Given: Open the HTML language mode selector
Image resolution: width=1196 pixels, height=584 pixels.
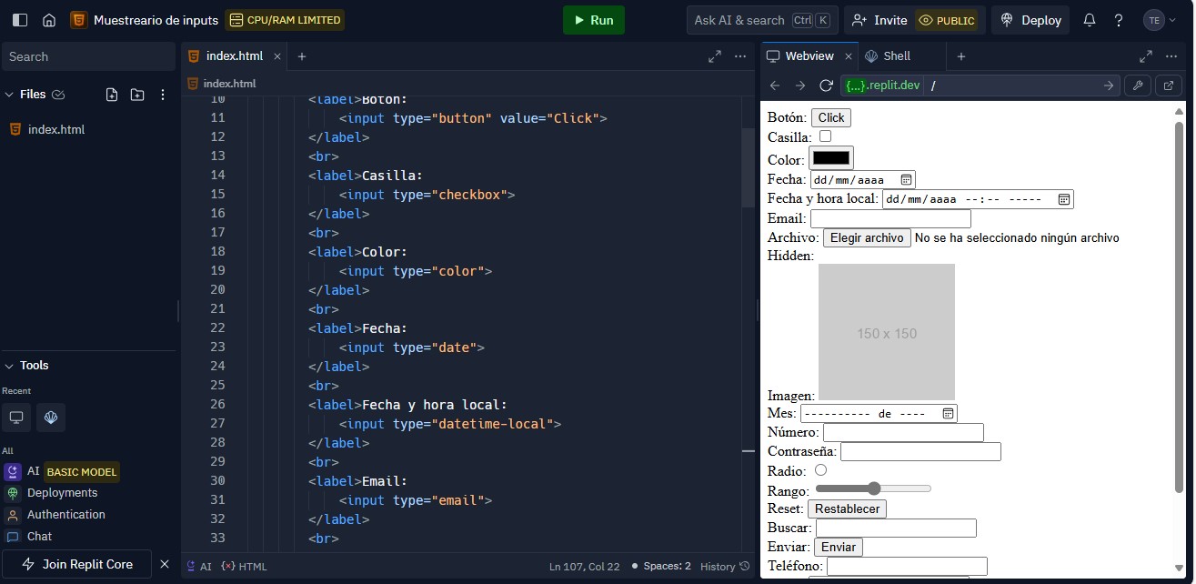Looking at the screenshot, I should pyautogui.click(x=245, y=567).
